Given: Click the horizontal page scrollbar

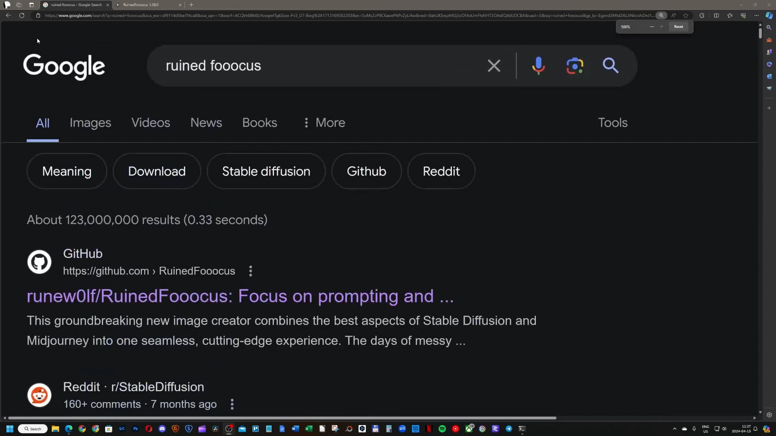Looking at the screenshot, I should [x=282, y=418].
